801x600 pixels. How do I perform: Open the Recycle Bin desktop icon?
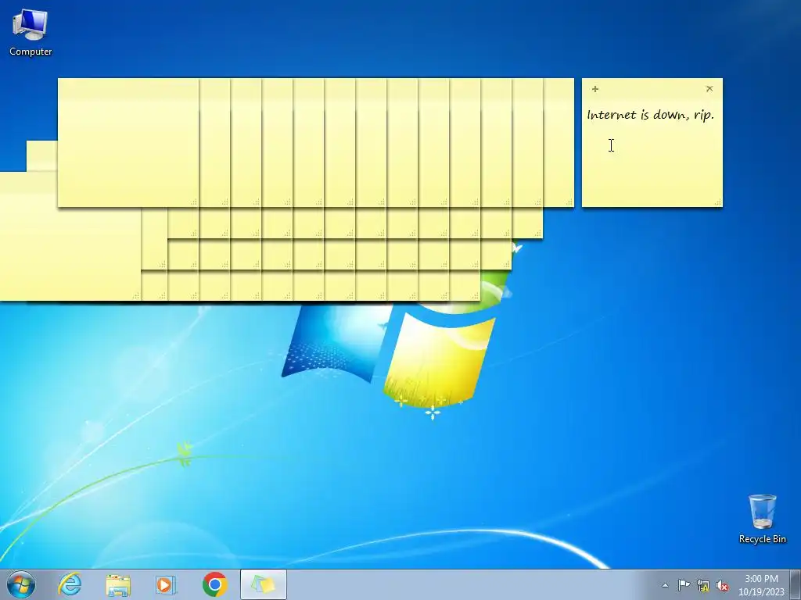pyautogui.click(x=762, y=518)
